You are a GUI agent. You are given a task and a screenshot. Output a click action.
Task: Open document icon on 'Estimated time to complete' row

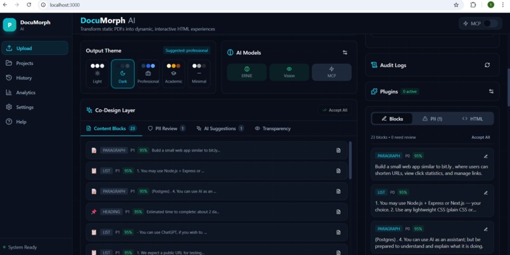pyautogui.click(x=339, y=212)
